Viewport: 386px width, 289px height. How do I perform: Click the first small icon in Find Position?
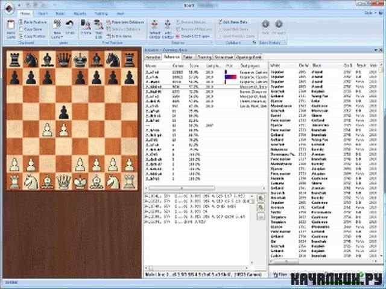(x=109, y=22)
